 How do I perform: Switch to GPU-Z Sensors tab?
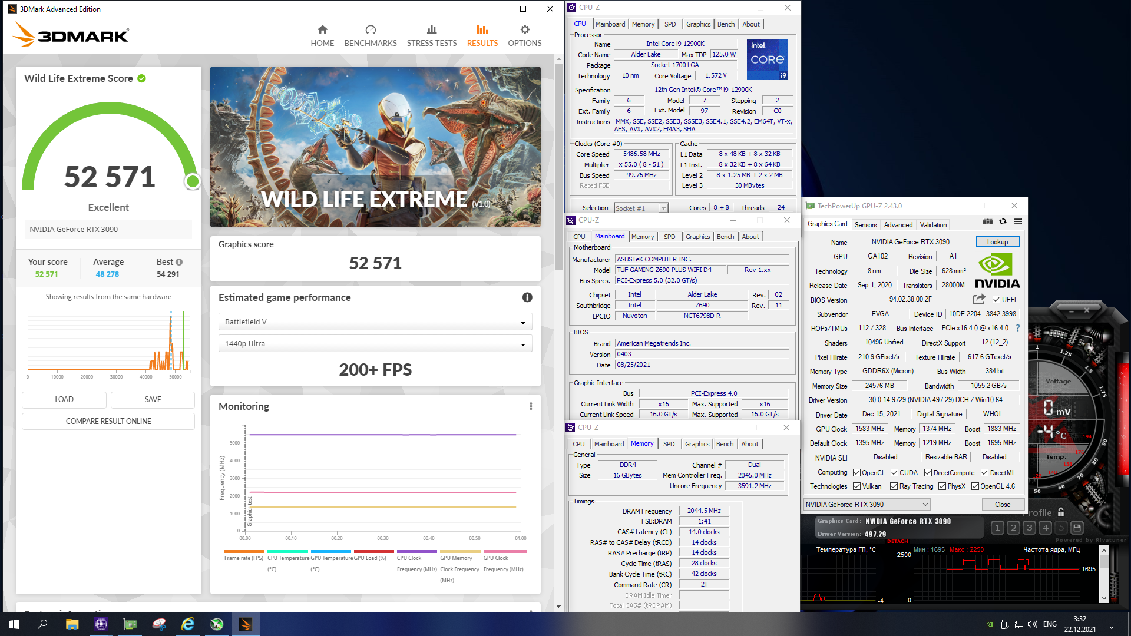[x=865, y=225]
